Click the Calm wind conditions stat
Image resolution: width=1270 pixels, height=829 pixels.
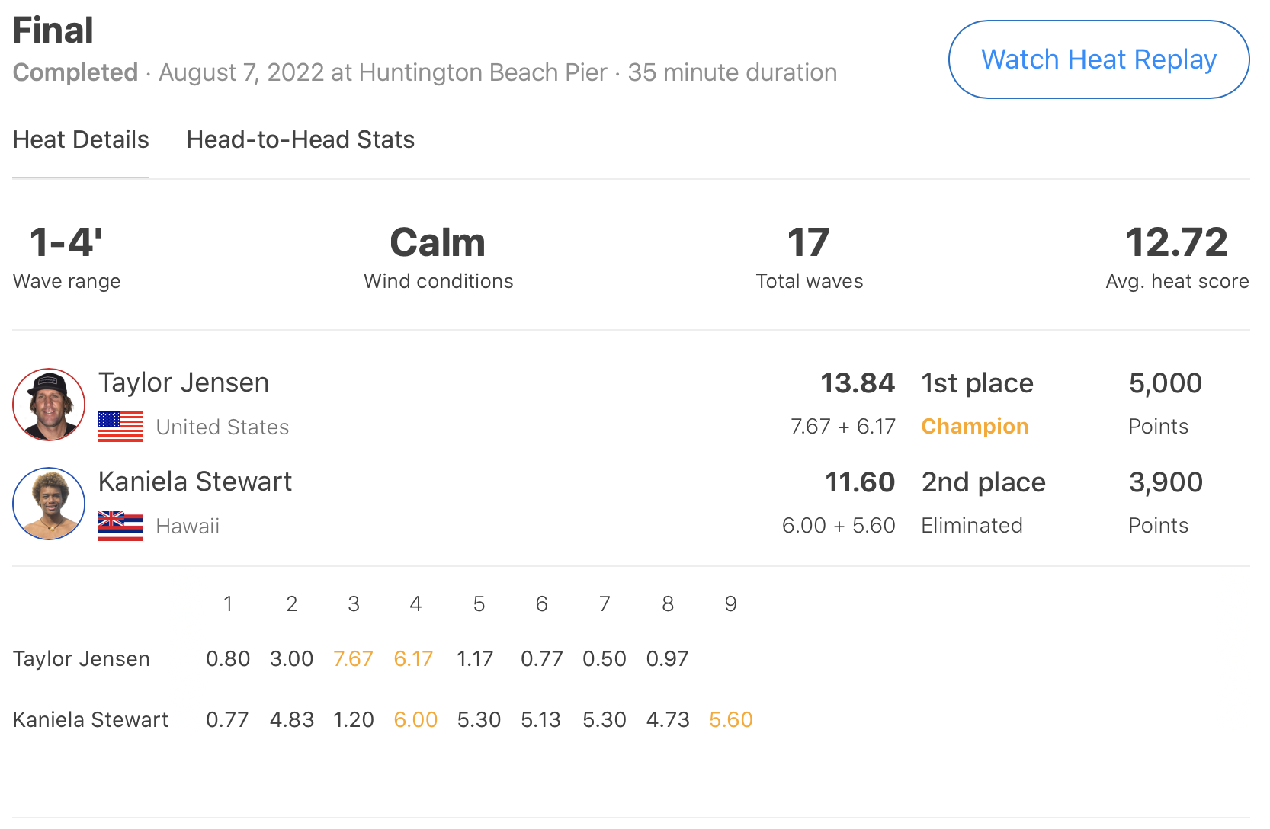coord(438,243)
